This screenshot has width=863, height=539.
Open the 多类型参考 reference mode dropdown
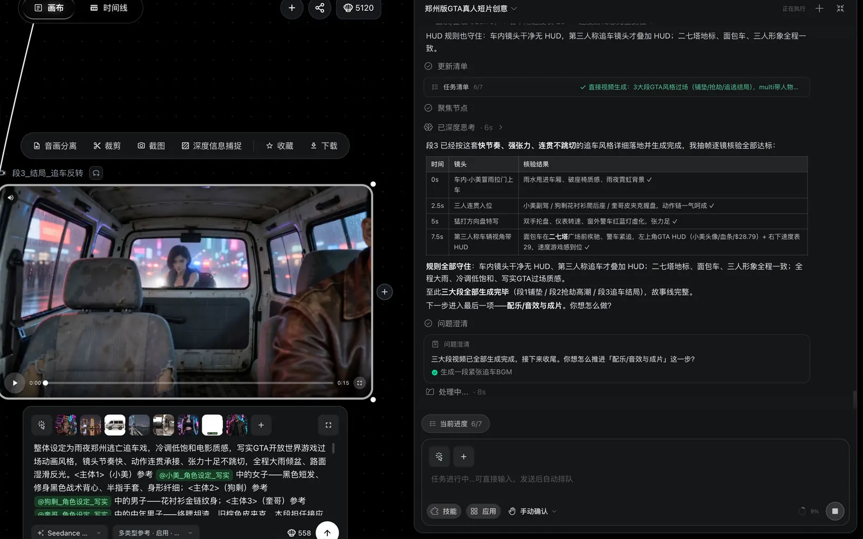(155, 533)
